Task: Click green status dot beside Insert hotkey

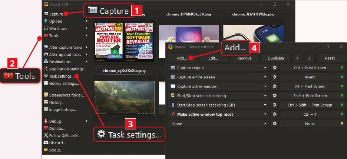Action: tap(342, 77)
